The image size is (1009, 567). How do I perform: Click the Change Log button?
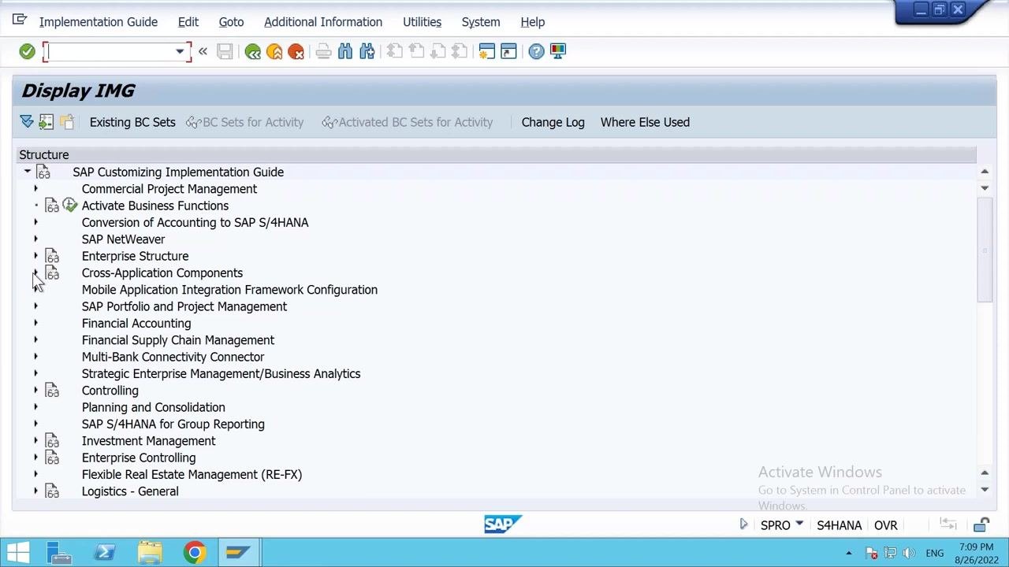(x=553, y=122)
